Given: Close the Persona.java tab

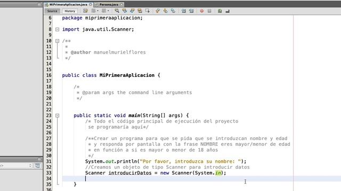Looking at the screenshot, I should 121,4.
